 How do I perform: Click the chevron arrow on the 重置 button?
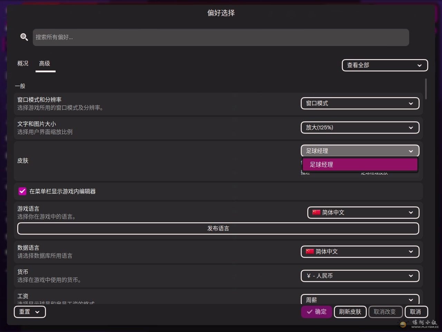(37, 312)
